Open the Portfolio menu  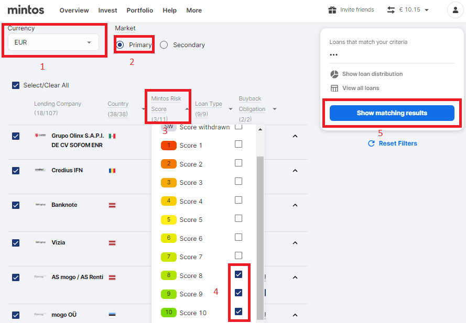[140, 10]
